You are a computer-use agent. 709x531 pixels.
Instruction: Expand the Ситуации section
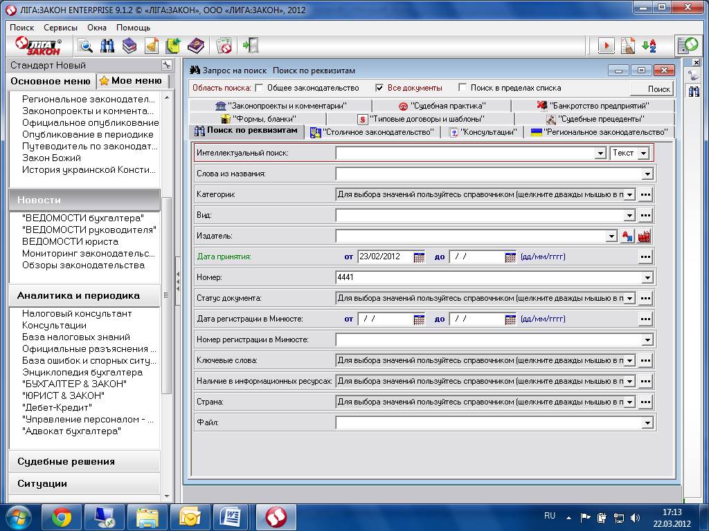coord(84,483)
